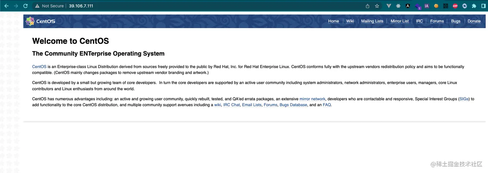Open Mailing Lists in the navigation bar
The height and width of the screenshot is (173, 488).
372,21
